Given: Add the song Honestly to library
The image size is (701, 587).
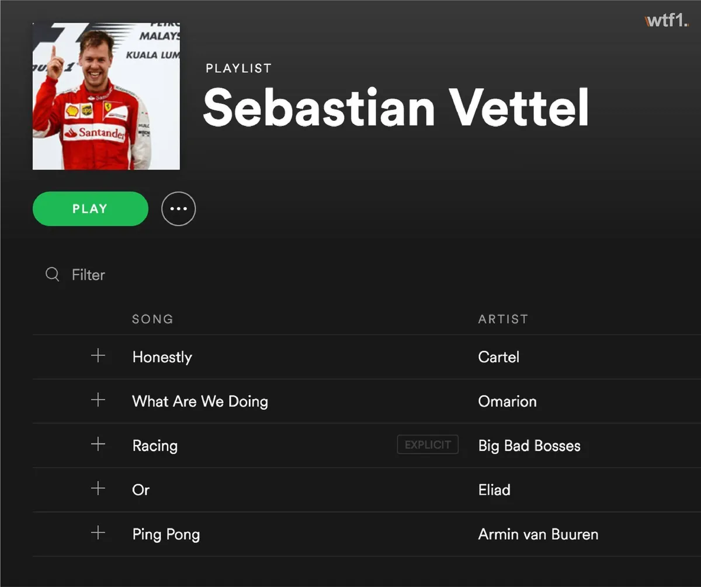Looking at the screenshot, I should pyautogui.click(x=98, y=356).
